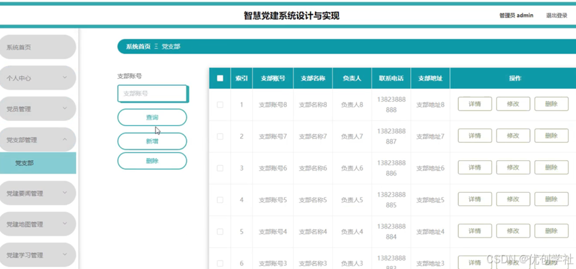Click 删除 for 支部账号7

click(x=552, y=136)
